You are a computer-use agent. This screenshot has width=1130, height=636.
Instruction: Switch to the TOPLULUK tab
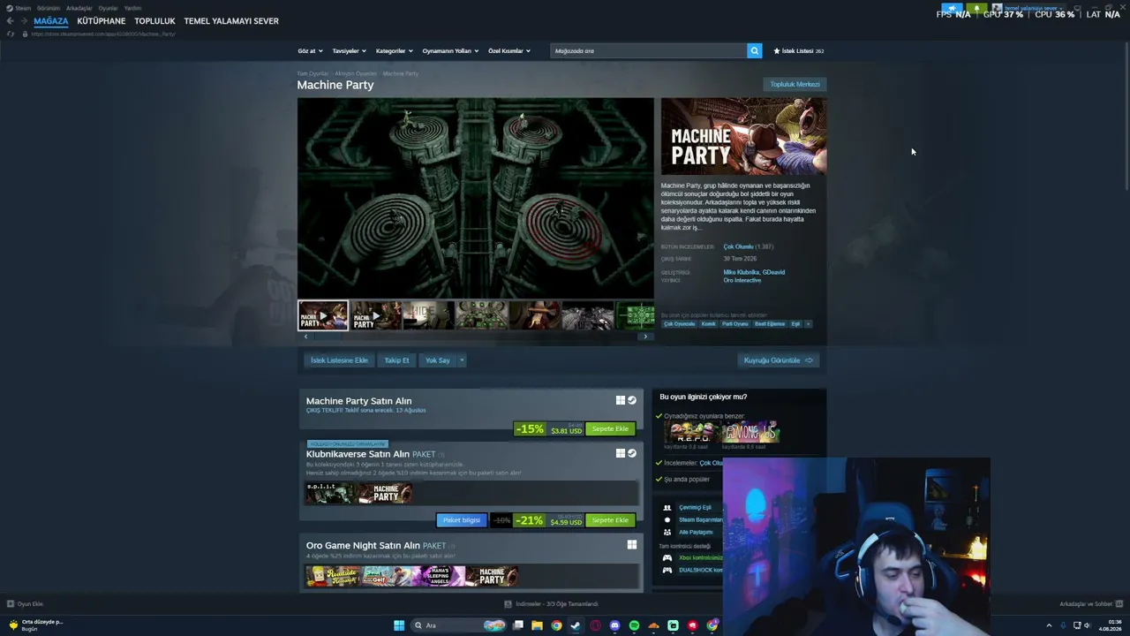coord(154,21)
